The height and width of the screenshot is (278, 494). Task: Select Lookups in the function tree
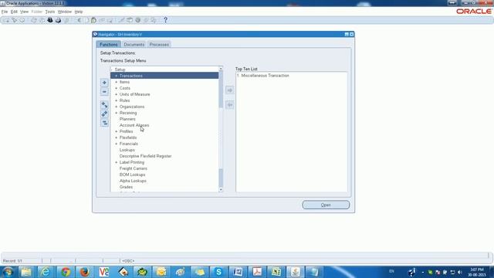(x=127, y=150)
